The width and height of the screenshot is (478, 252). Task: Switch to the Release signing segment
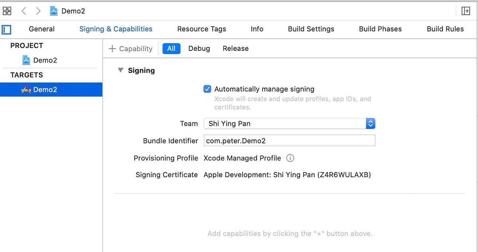tap(235, 48)
